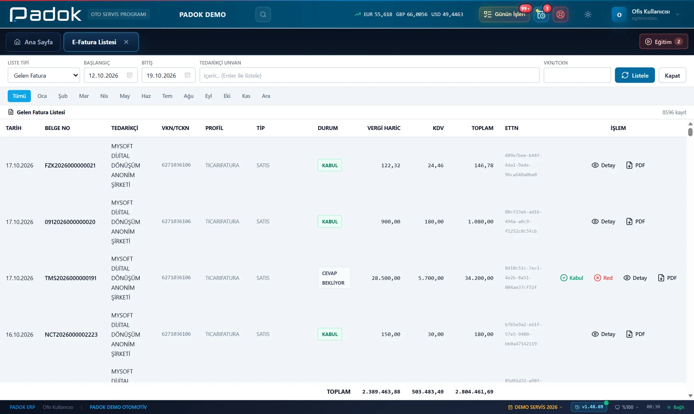Click the v1.48.69 version badge
Screen dimensions: 694x414
click(589, 407)
